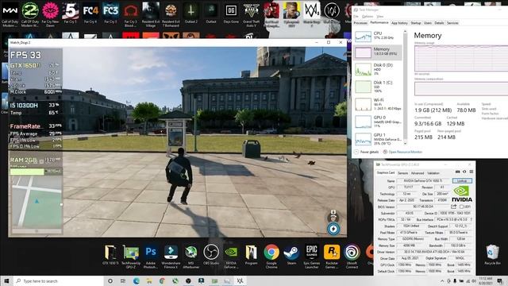Launch the Ubisoft Connect desktop icon

click(352, 256)
